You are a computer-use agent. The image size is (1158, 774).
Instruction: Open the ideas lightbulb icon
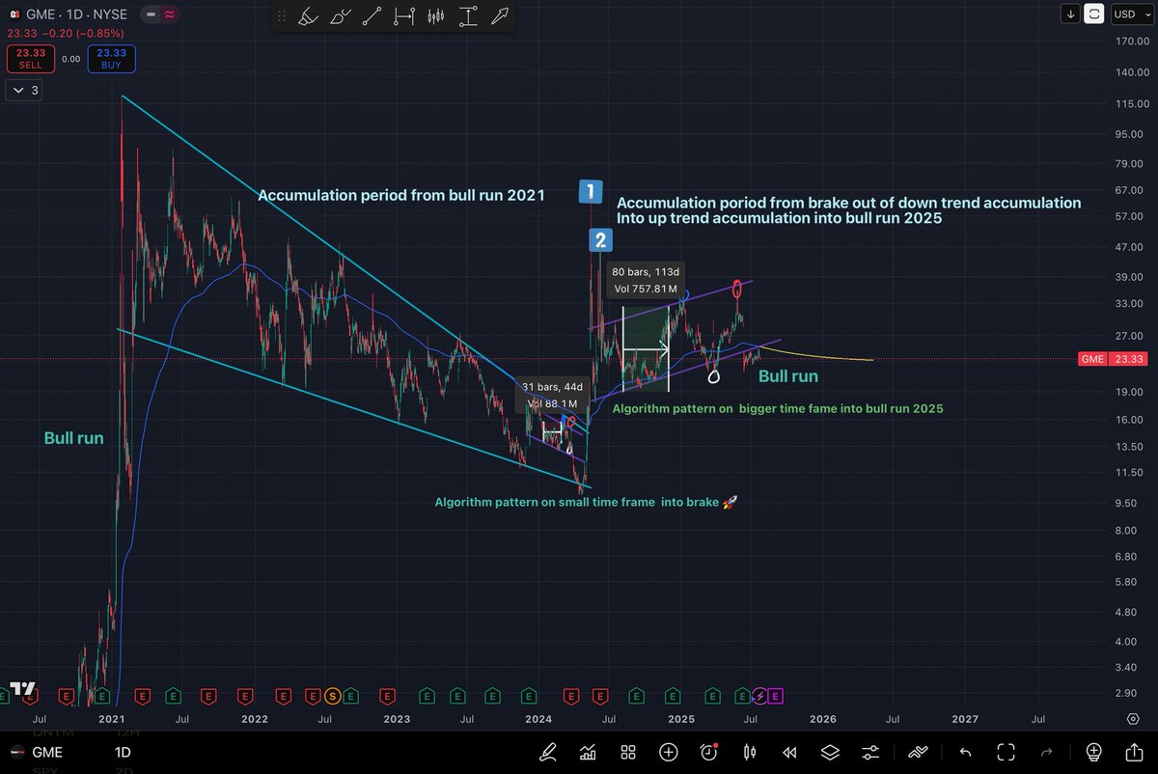tap(1093, 752)
